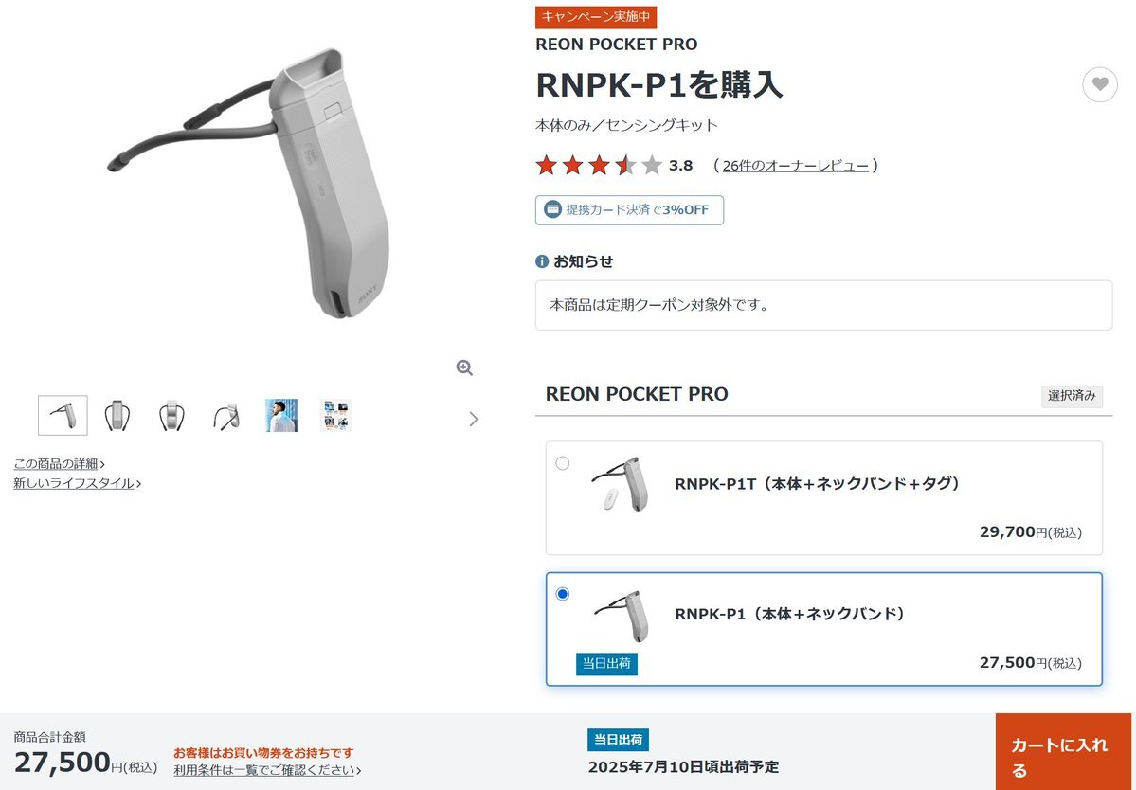
Task: Show the front-view neckband thumbnail
Action: pos(117,416)
